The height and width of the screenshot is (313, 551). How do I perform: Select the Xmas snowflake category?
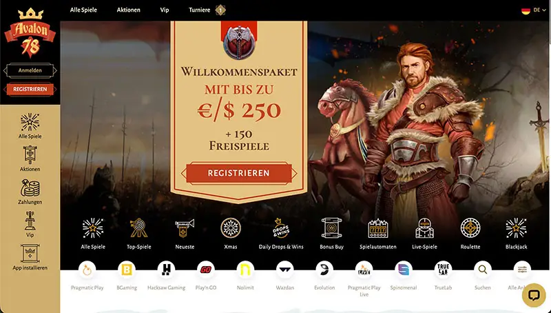coord(231,228)
